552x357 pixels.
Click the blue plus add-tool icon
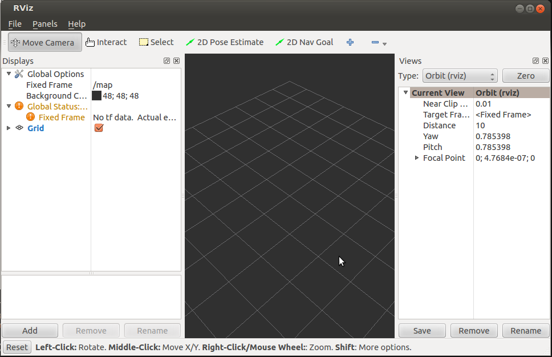tap(350, 42)
